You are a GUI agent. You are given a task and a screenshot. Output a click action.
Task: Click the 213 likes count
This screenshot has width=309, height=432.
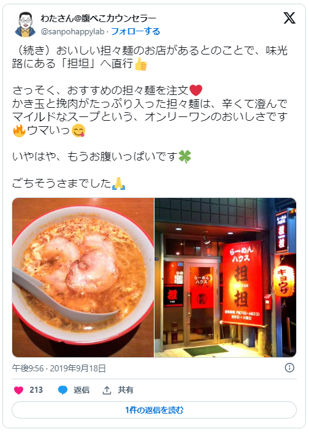(36, 390)
